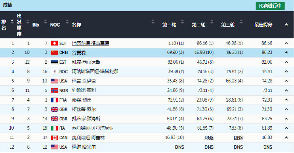
Task: Click the GBR flag in rank 8 row
Action: (x=55, y=109)
